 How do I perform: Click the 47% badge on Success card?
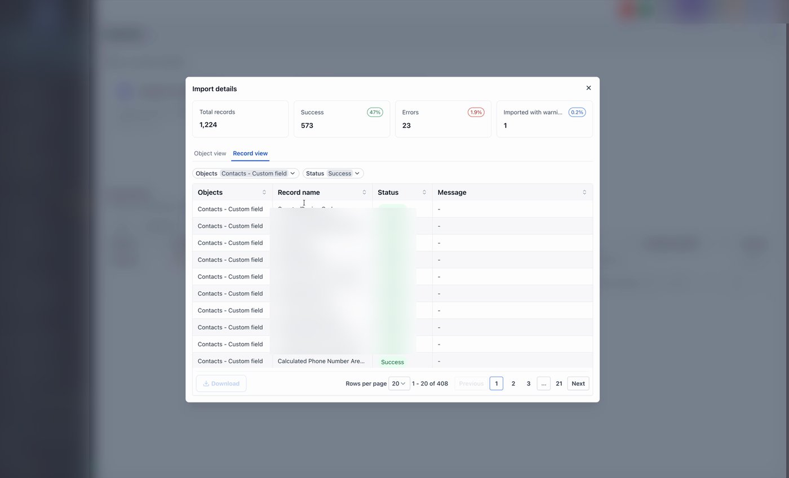(375, 112)
